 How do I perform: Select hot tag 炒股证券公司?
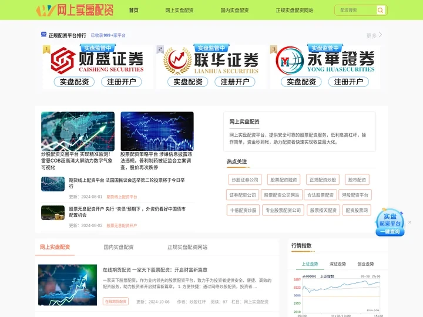pyautogui.click(x=245, y=180)
